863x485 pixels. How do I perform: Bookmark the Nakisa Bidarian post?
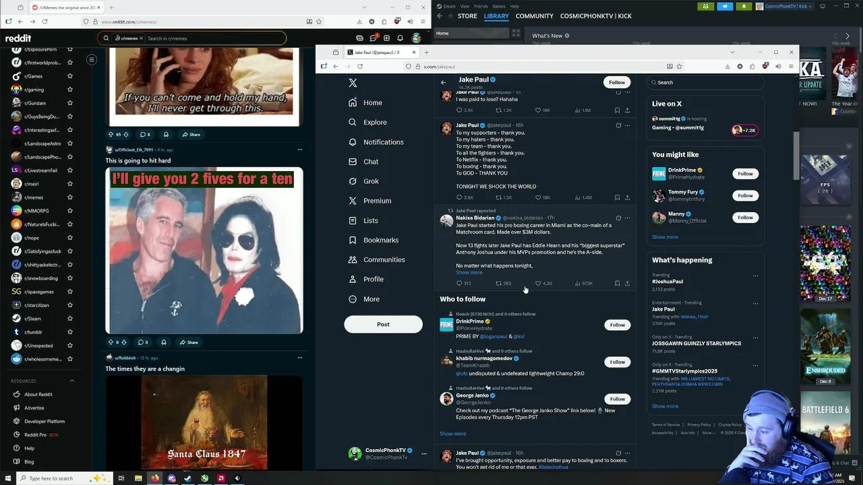pyautogui.click(x=617, y=284)
